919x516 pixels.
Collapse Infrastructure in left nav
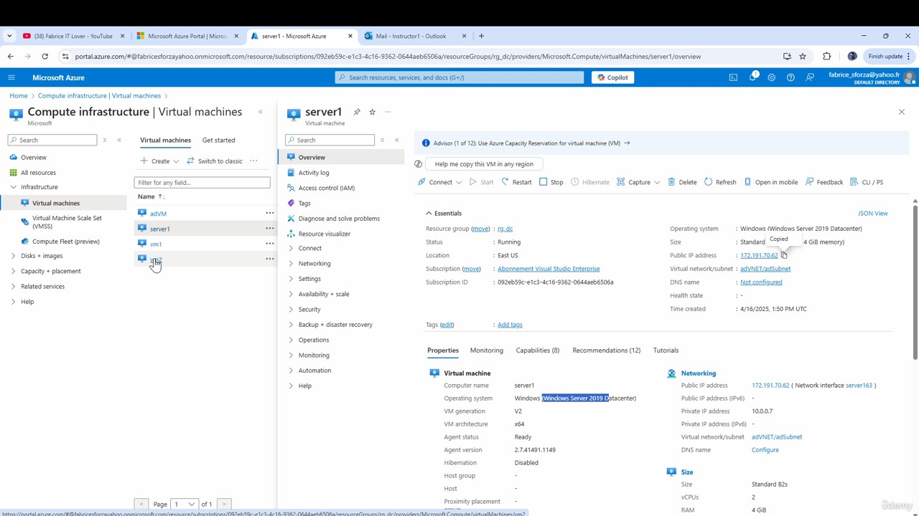(x=39, y=187)
